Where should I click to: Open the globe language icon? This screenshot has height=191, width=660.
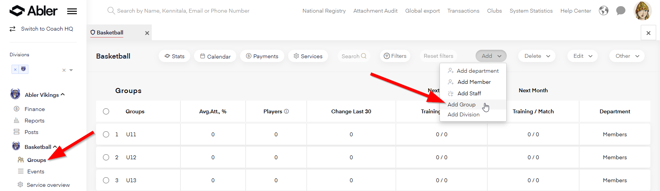click(x=604, y=11)
